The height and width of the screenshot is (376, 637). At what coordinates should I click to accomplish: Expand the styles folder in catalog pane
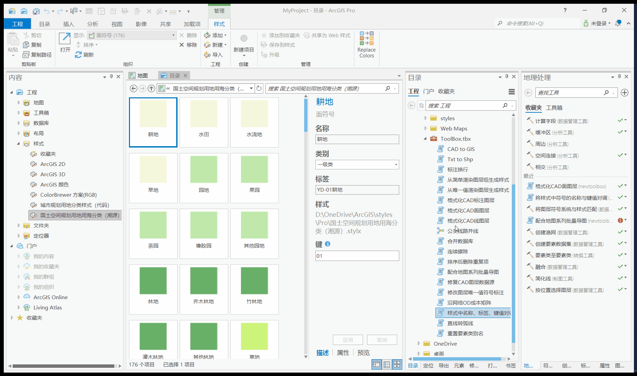(426, 118)
